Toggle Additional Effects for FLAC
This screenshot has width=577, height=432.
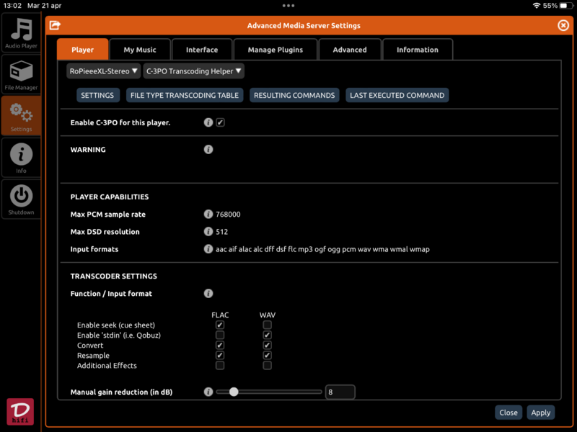[x=220, y=366]
